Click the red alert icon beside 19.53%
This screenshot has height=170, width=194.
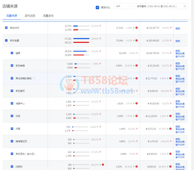(137, 65)
